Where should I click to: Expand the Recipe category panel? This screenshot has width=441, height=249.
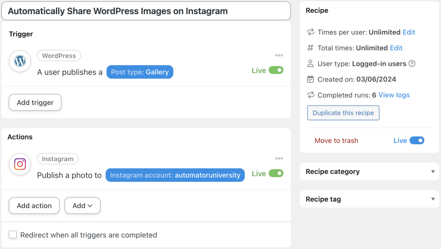tap(433, 171)
